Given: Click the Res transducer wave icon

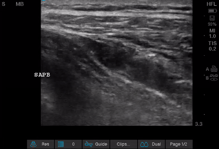Looking at the screenshot, I should click(33, 144).
